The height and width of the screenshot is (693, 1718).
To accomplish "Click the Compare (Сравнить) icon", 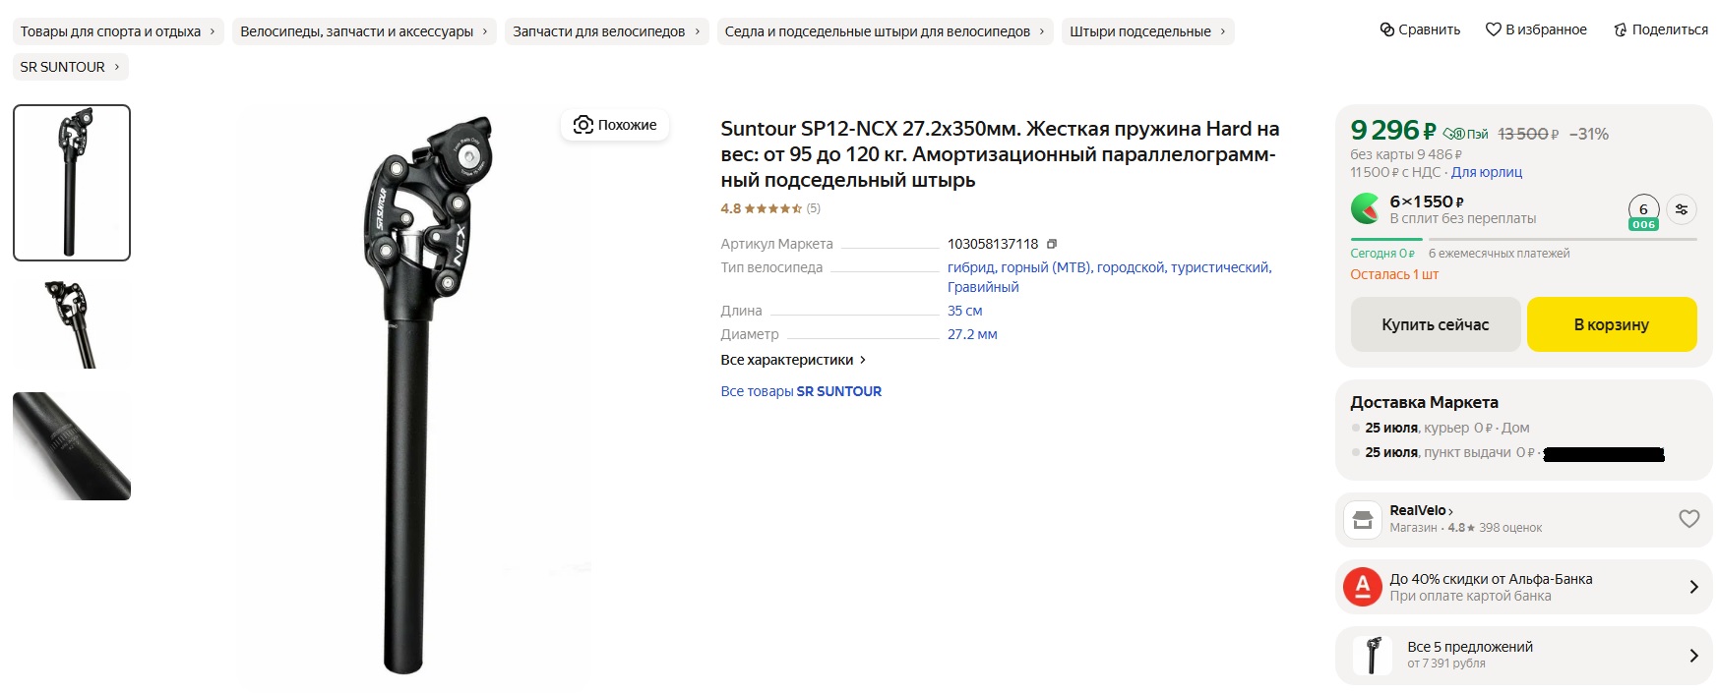I will point(1387,29).
